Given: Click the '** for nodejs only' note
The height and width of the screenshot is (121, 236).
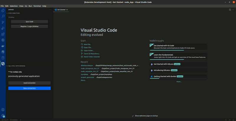Looking at the screenshot, I should [x=15, y=72].
